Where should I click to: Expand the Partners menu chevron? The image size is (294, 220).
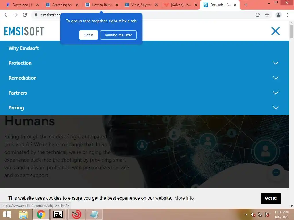[276, 93]
